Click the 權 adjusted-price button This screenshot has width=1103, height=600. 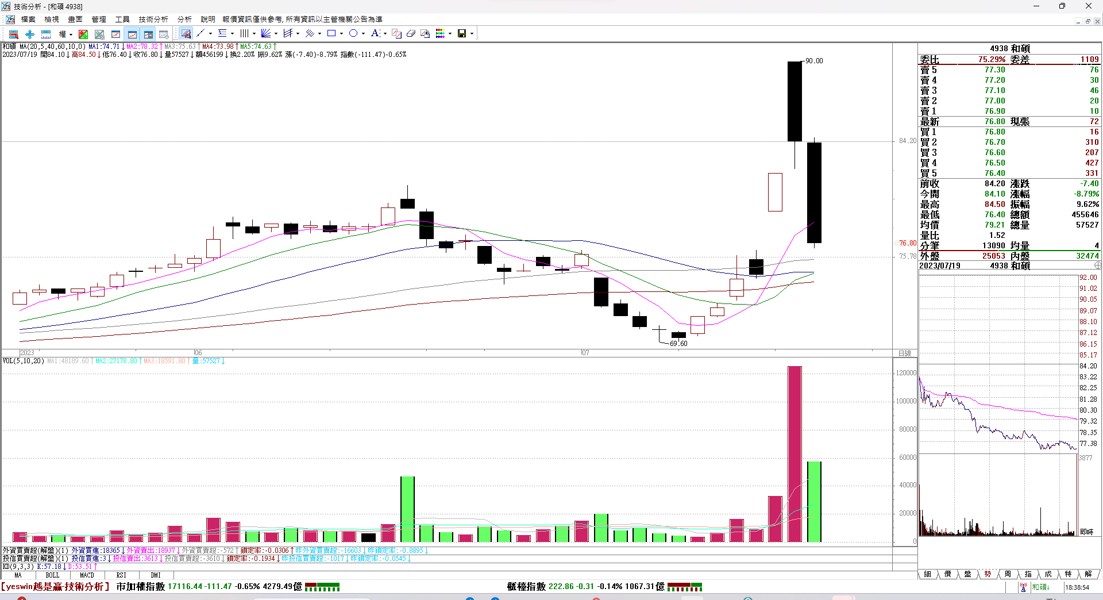tap(62, 34)
